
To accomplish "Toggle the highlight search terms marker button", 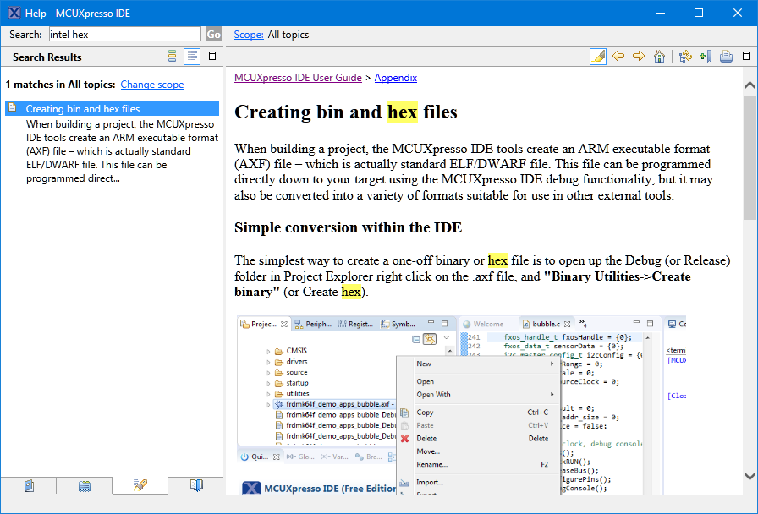I will (x=598, y=57).
